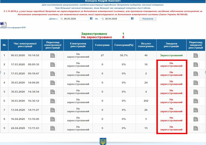Image resolution: width=206 pixels, height=145 pixels.
Task: Open calendar picker for start date
Action: pos(91,19)
